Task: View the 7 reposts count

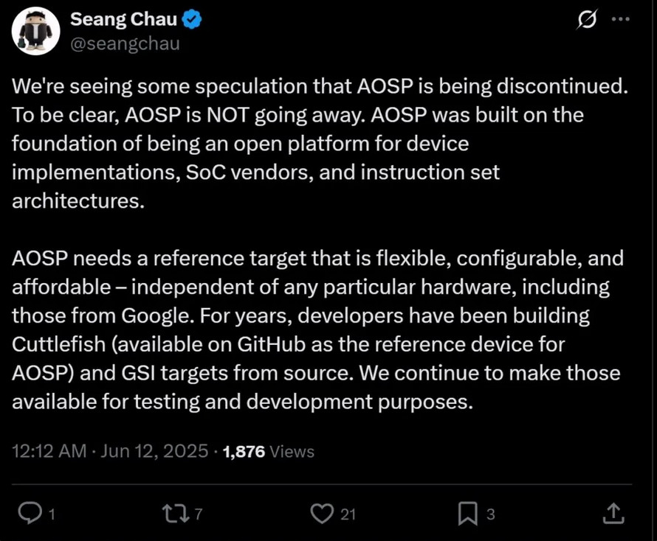Action: coord(199,514)
